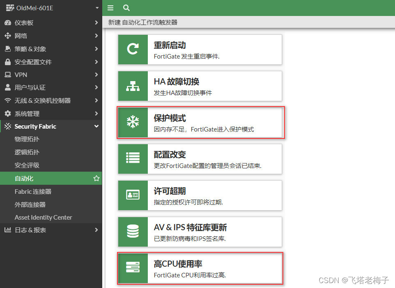The image size is (395, 288).
Task: Click the network arrows icon next to 网络
Action: point(8,36)
